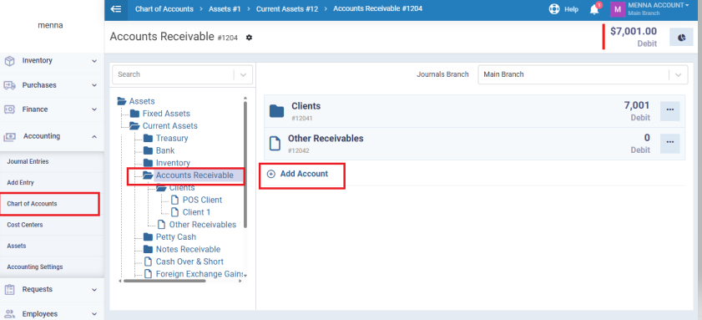
Task: Open Assets submenu item under Accounting
Action: tap(52, 246)
